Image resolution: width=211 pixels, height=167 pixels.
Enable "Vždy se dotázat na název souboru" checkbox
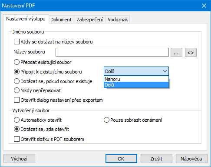coord(16,42)
